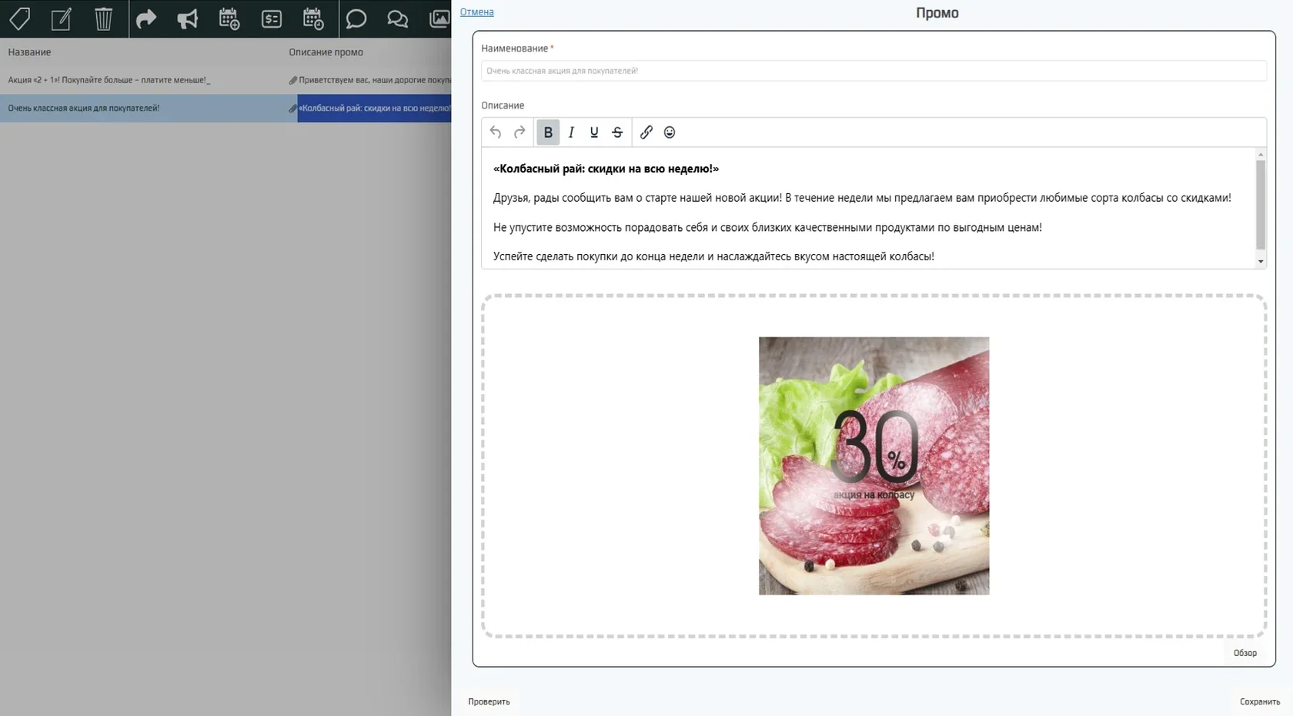This screenshot has height=716, width=1293.
Task: Insert a hyperlink in the description
Action: pos(646,132)
